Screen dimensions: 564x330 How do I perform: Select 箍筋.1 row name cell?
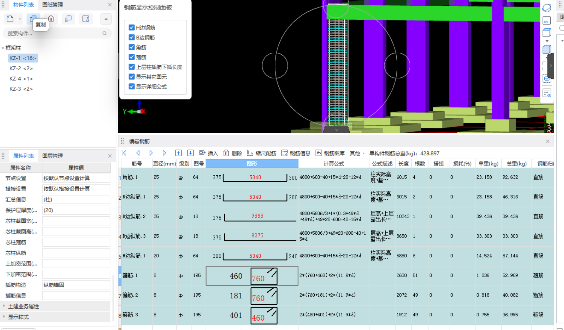[137, 276]
